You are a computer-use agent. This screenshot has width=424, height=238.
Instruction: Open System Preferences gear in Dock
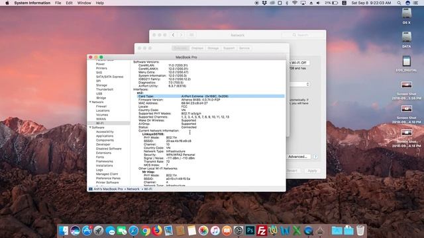pos(238,231)
